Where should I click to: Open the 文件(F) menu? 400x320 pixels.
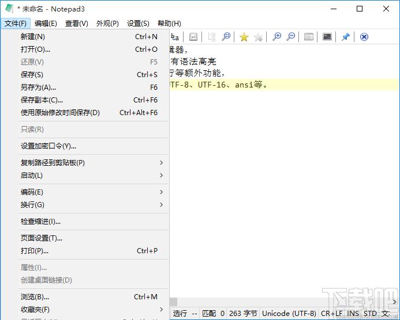[16, 24]
